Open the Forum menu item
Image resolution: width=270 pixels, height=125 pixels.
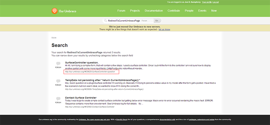pyautogui.click(x=121, y=11)
